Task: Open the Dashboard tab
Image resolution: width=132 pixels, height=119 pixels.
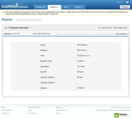Action: pos(40,7)
